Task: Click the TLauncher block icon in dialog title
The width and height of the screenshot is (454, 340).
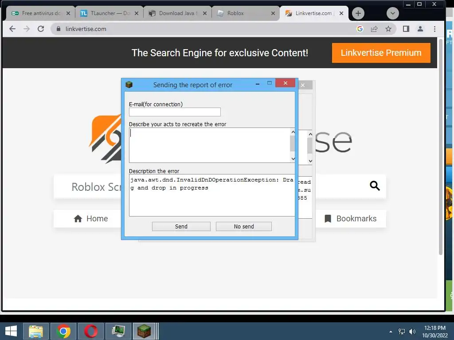Action: pyautogui.click(x=129, y=85)
